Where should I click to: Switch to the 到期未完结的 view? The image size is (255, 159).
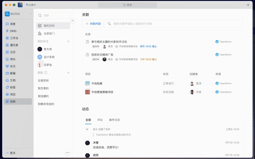click(x=46, y=104)
